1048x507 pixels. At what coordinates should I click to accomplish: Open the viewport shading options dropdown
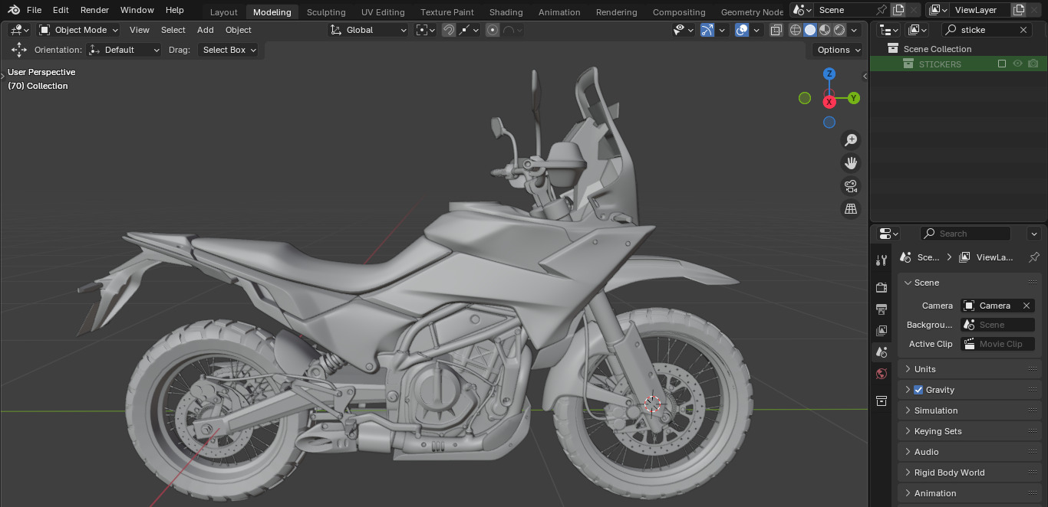coord(855,30)
